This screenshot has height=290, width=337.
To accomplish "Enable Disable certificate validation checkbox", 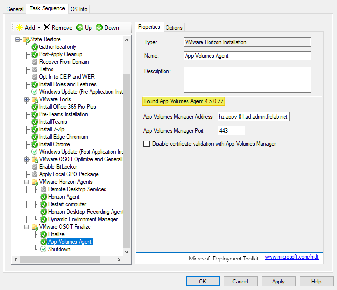I will pyautogui.click(x=147, y=144).
